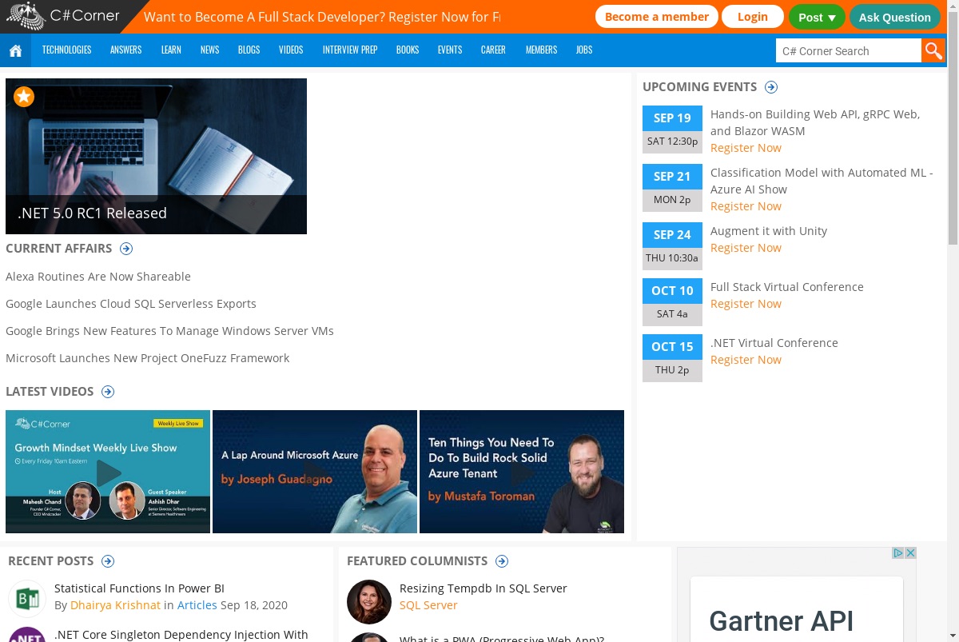The width and height of the screenshot is (959, 642).
Task: Open Statistical Functions In Power BI post
Action: 139,588
